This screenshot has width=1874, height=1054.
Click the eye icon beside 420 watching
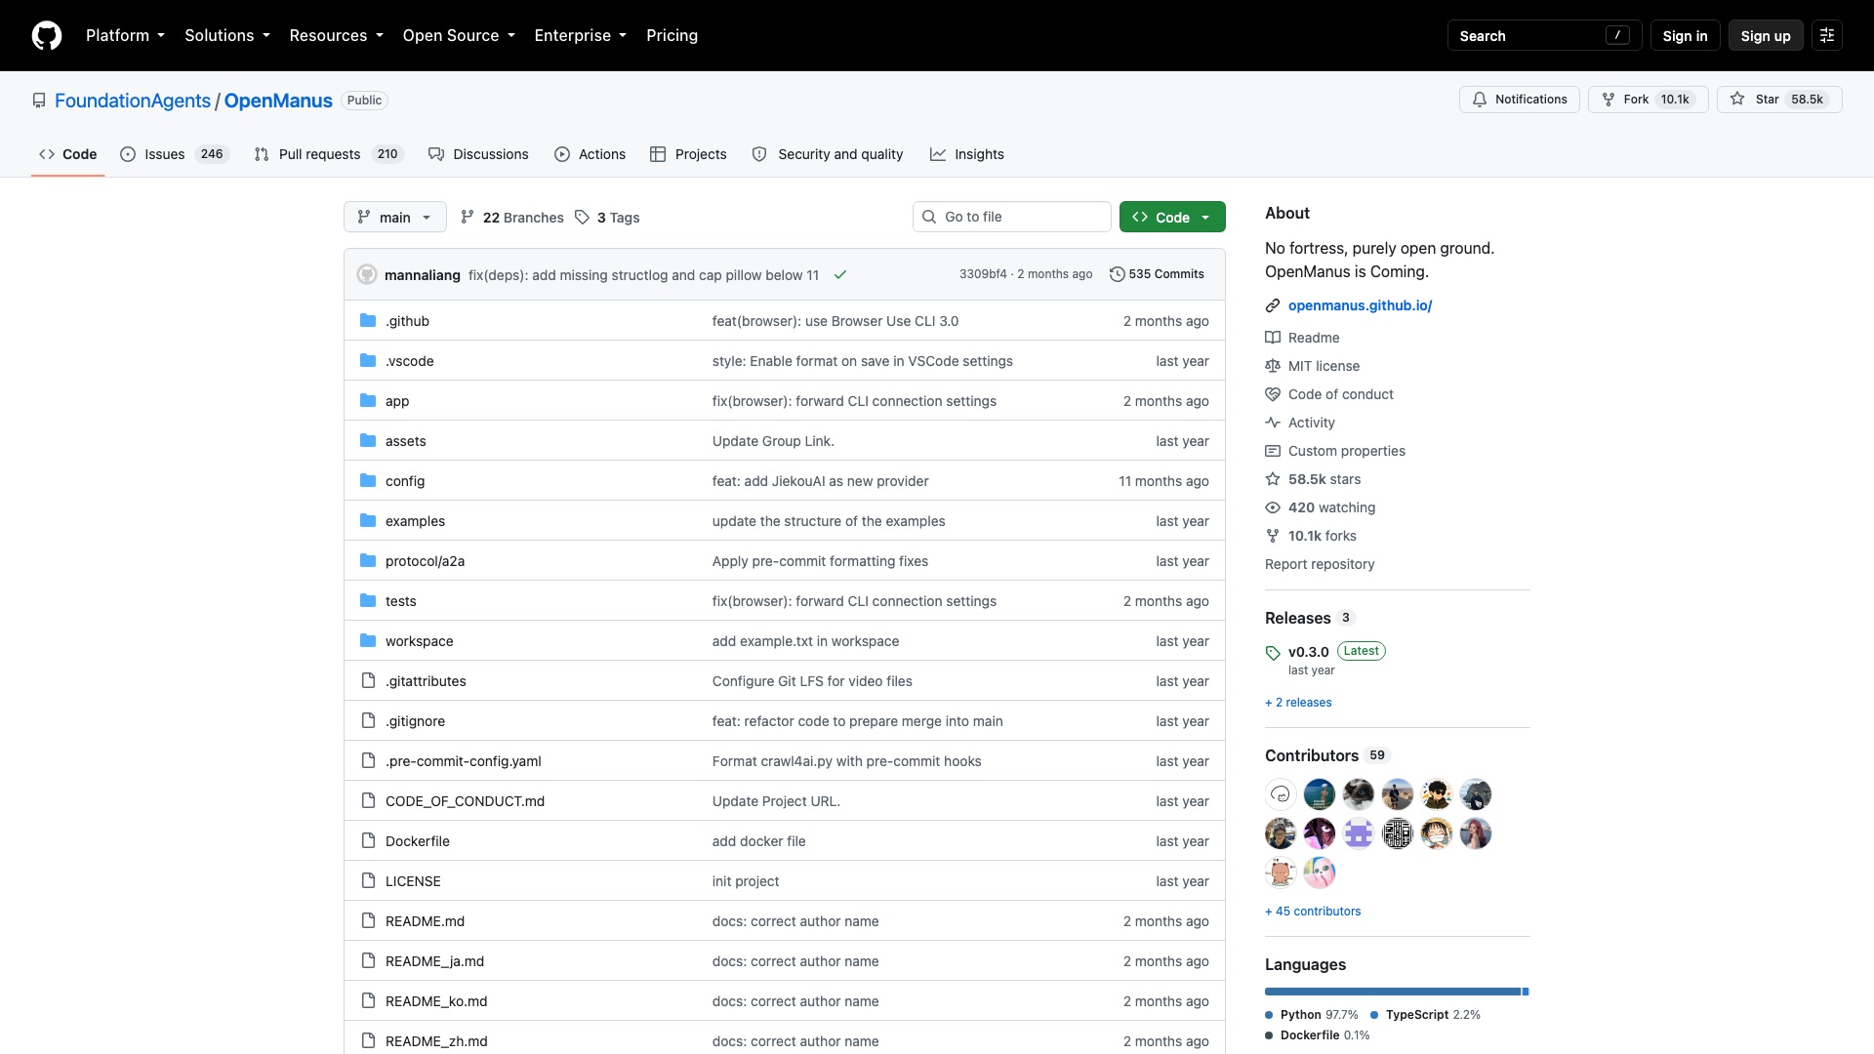(x=1273, y=507)
